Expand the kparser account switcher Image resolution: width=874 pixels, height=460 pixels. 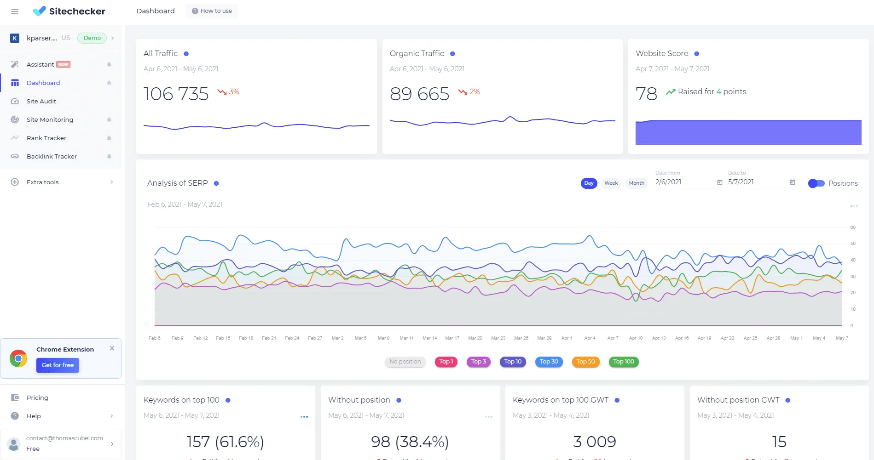click(112, 38)
